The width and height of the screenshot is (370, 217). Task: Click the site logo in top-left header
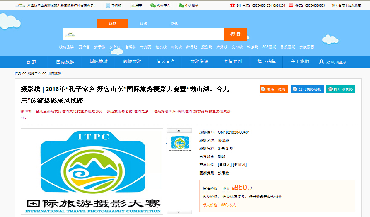(x=19, y=5)
